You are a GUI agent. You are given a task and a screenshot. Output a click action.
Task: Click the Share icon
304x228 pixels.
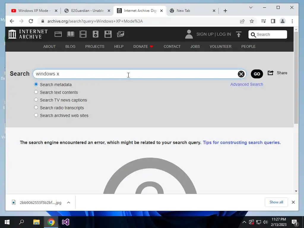pos(270,73)
